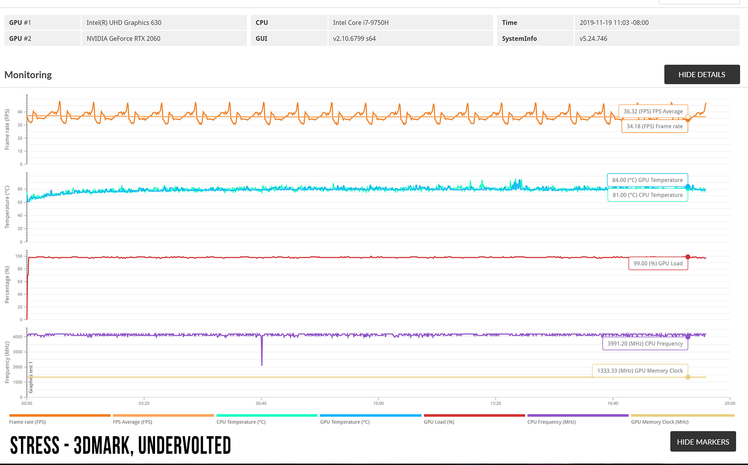The height and width of the screenshot is (465, 748).
Task: Select the 81.00 CPU Temperature marker tooltip
Action: coord(647,195)
